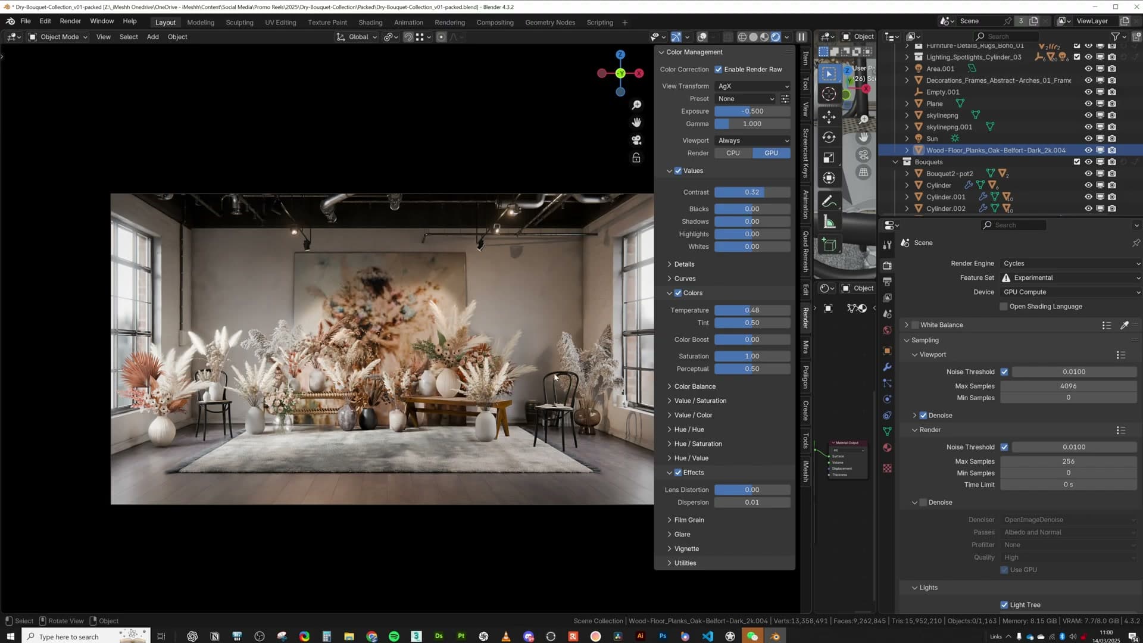Switch to rendered viewport shading
Viewport: 1143px width, 643px height.
(x=776, y=37)
